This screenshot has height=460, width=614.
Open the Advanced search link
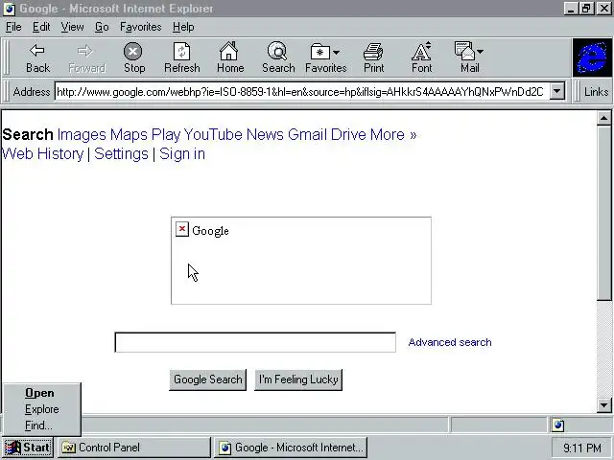(450, 342)
